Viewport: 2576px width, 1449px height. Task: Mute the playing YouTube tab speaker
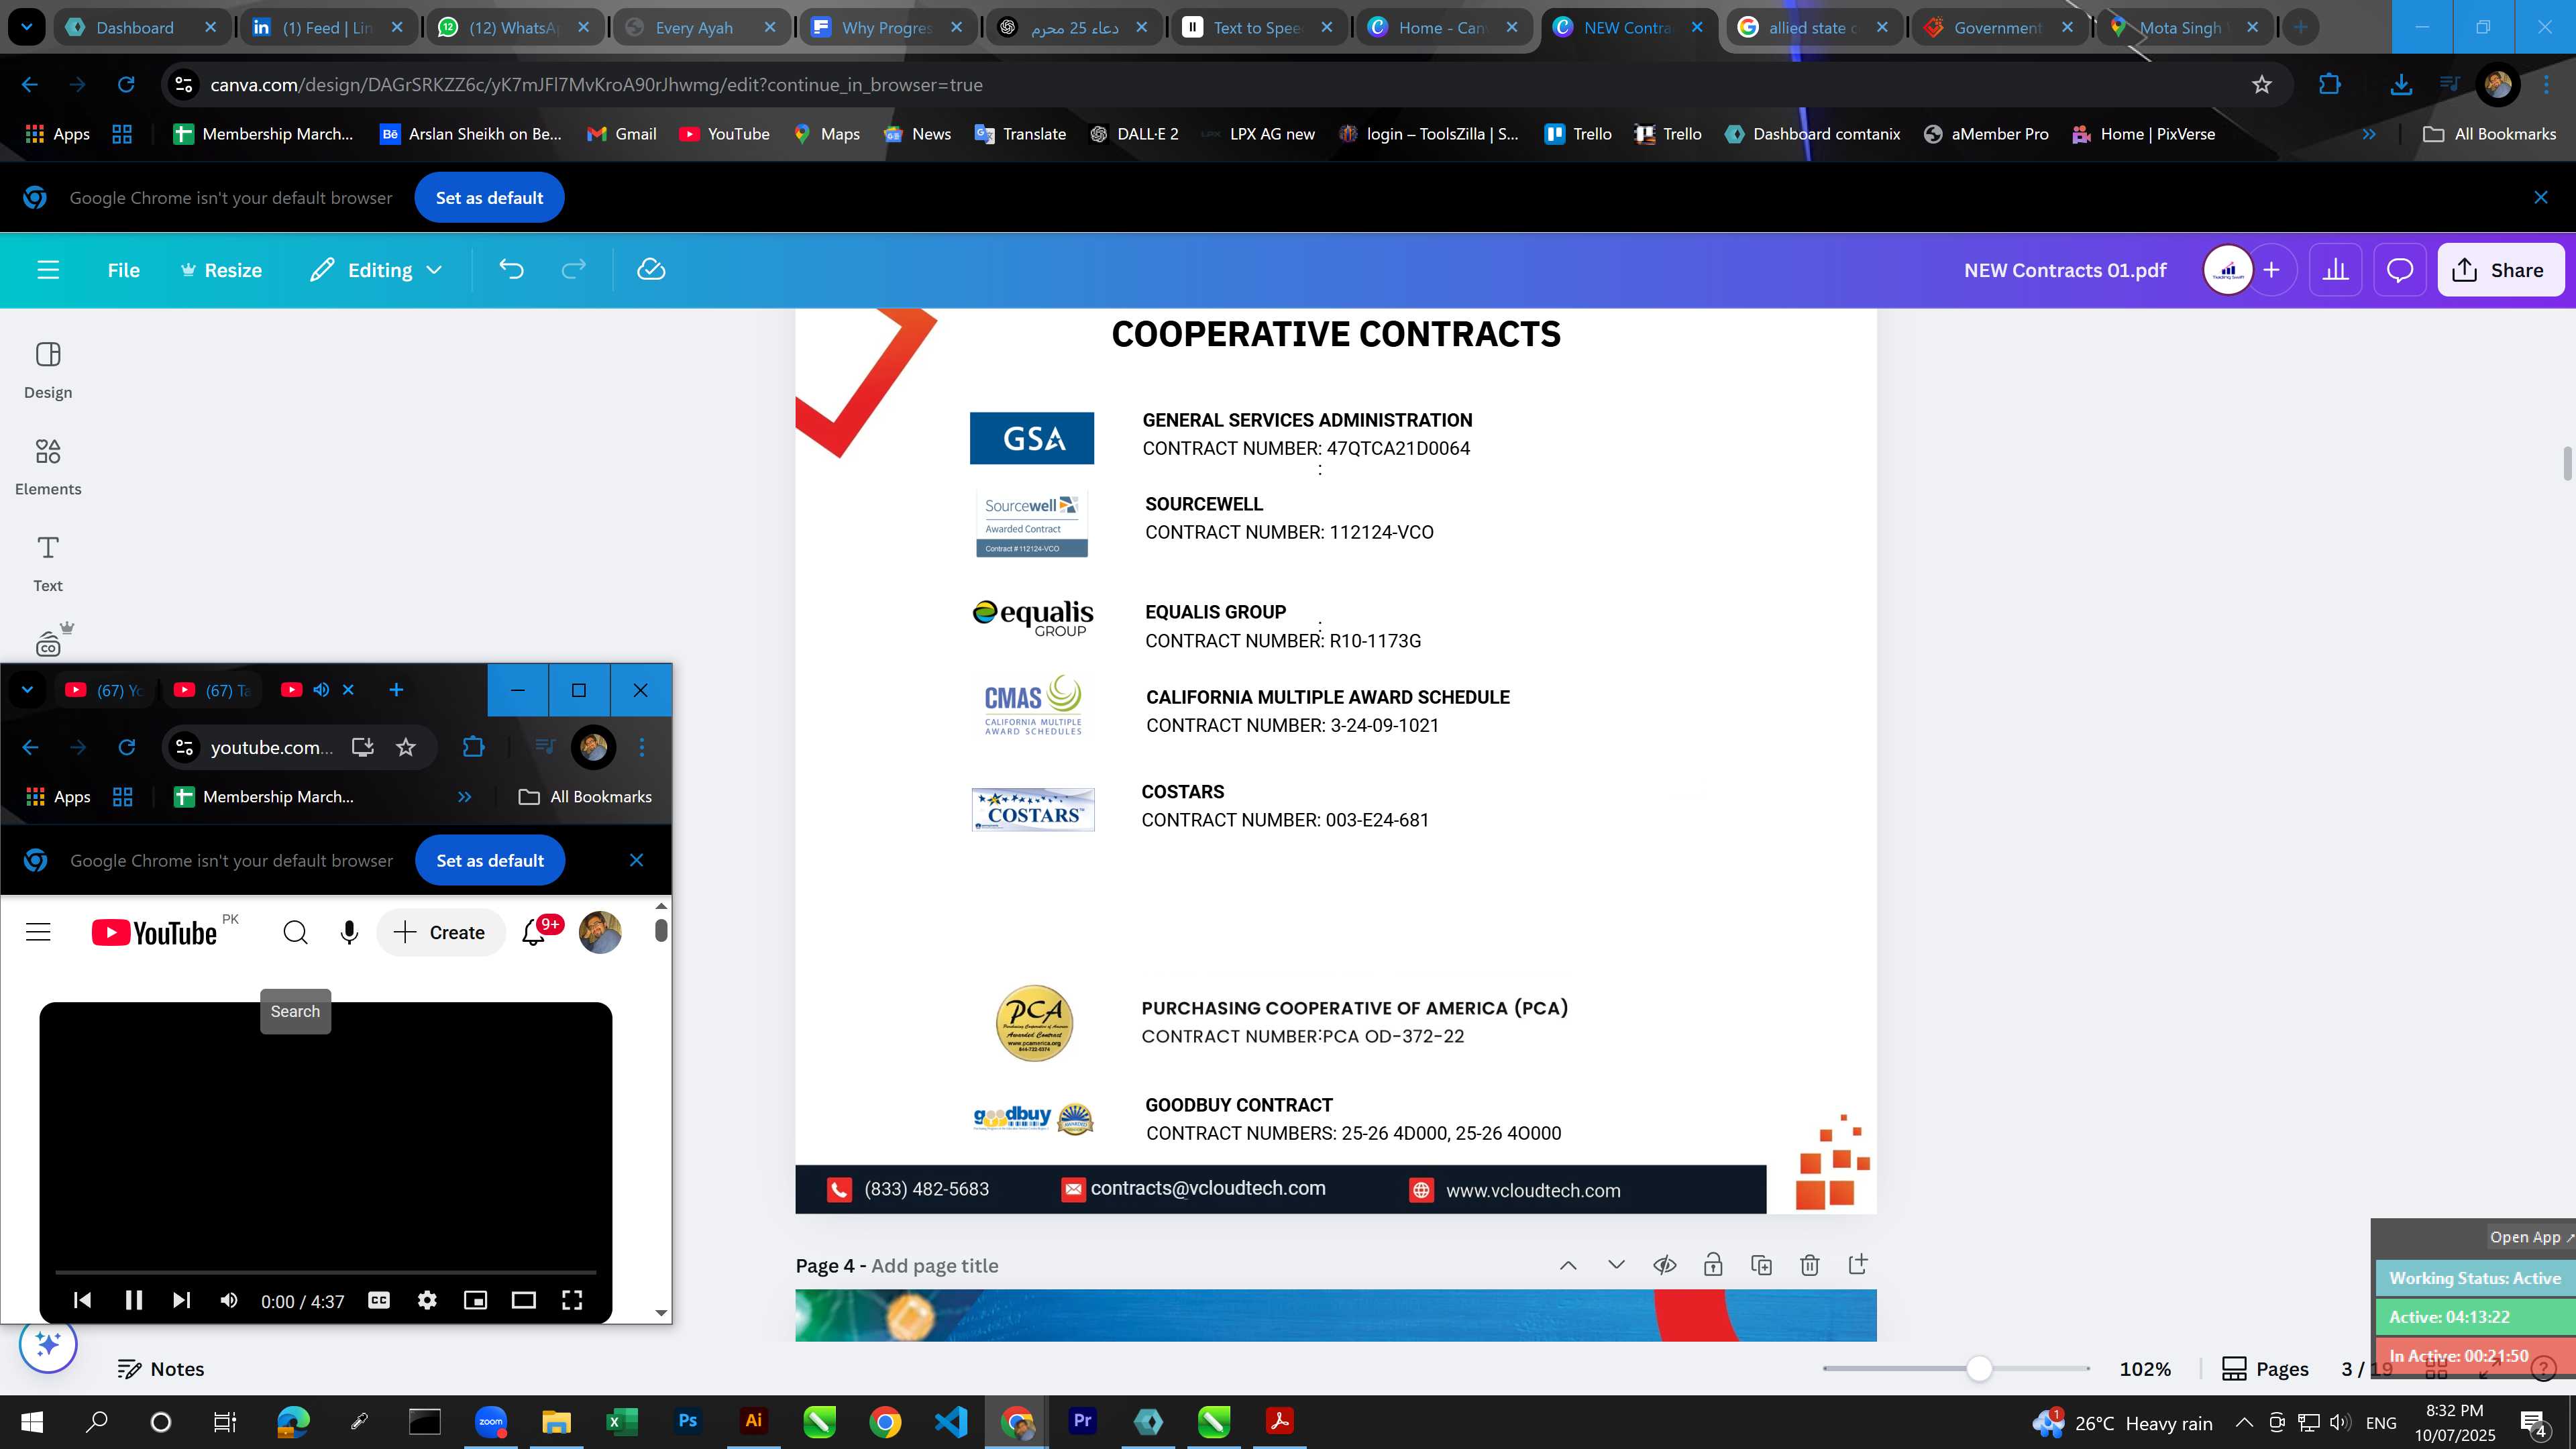pyautogui.click(x=321, y=690)
